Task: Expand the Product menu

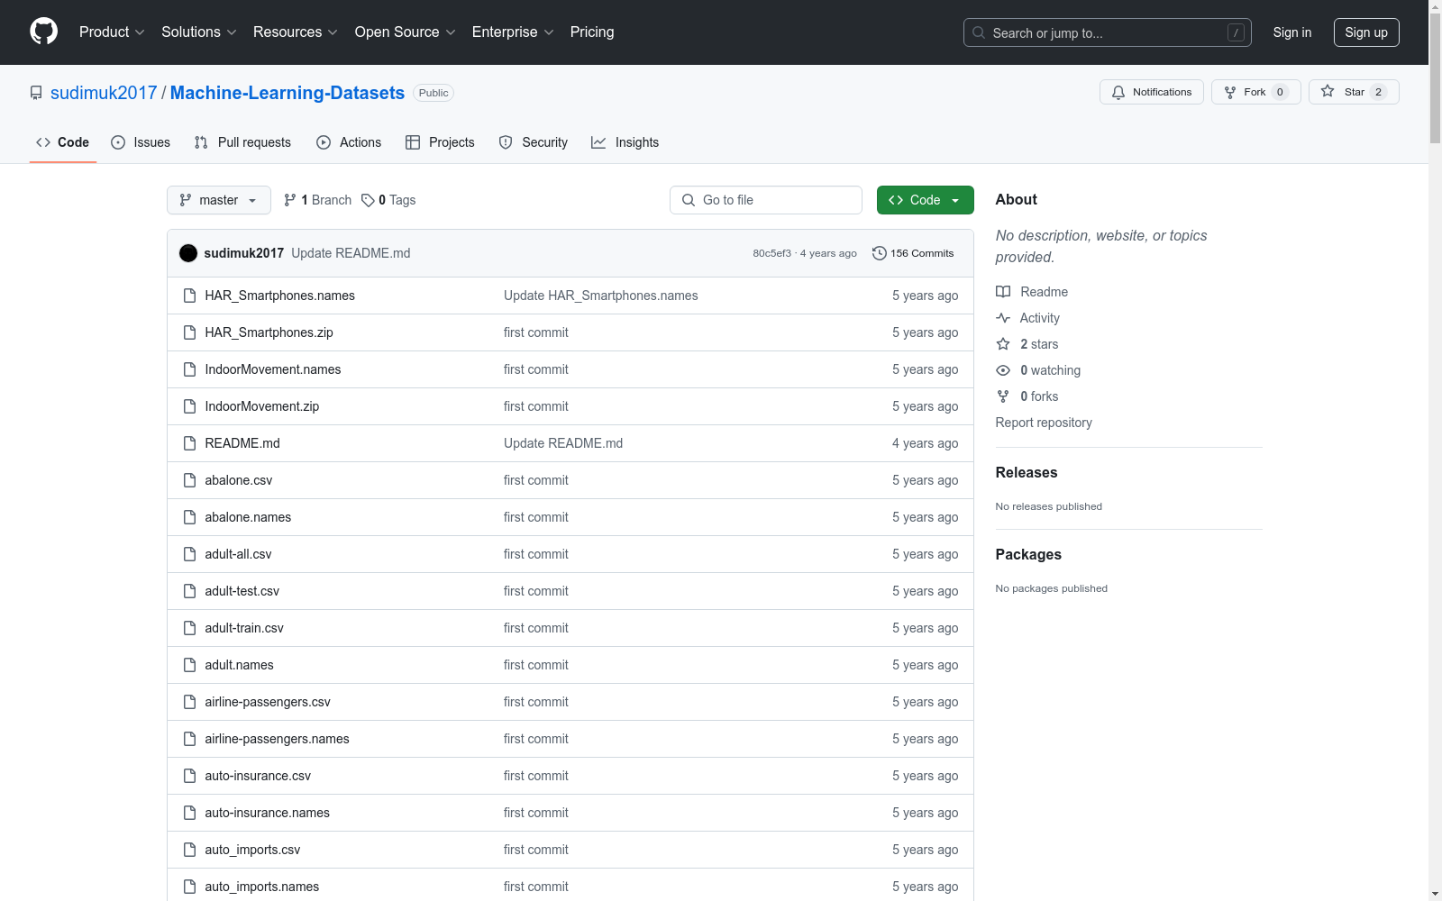Action: (x=112, y=32)
